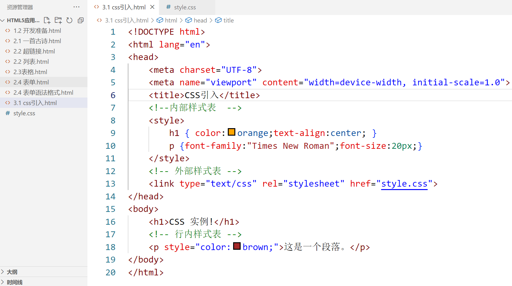The height and width of the screenshot is (286, 512).
Task: Click the rel="stylesheet" attribute value
Action: pos(314,184)
